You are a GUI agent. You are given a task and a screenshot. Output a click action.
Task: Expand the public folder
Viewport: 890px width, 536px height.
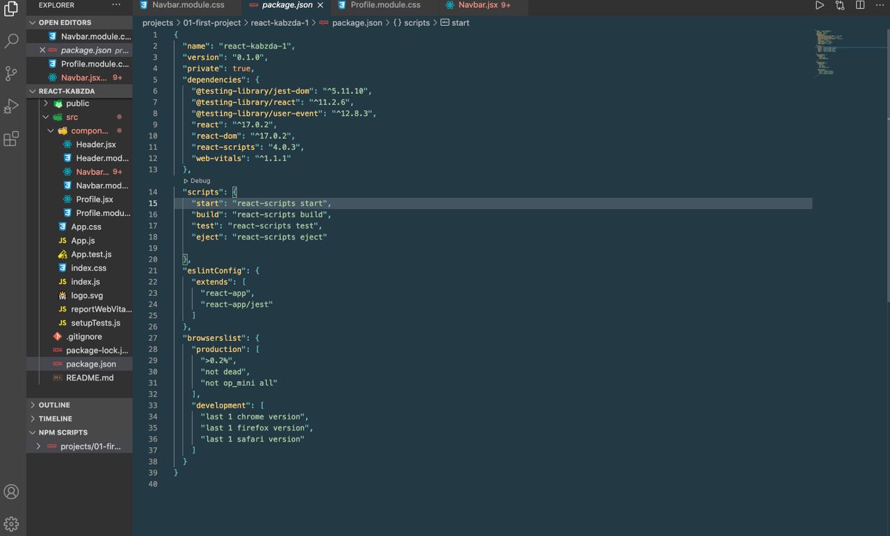(46, 103)
